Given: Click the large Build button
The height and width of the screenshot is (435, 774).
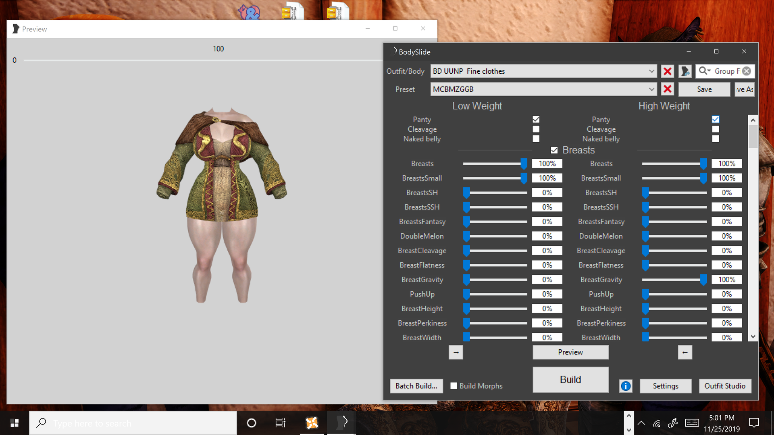Looking at the screenshot, I should coord(570,379).
